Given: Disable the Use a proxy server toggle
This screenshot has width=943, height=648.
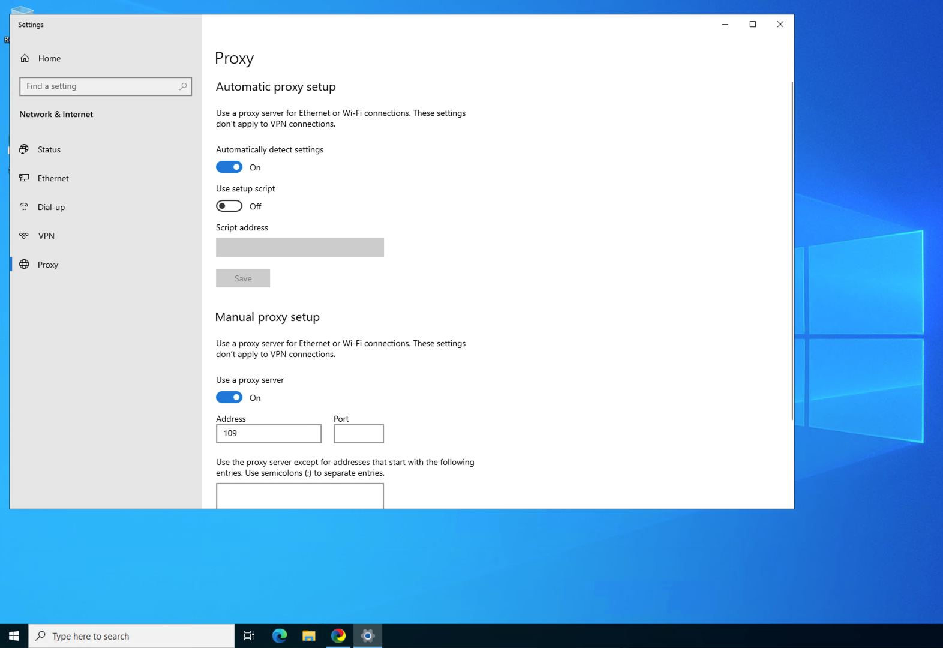Looking at the screenshot, I should pyautogui.click(x=229, y=398).
